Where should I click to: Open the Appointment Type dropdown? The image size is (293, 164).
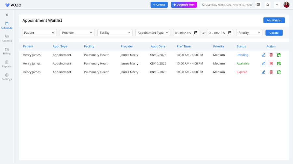153,33
